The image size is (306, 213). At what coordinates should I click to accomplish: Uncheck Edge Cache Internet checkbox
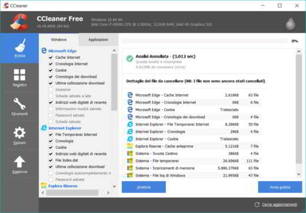click(51, 58)
